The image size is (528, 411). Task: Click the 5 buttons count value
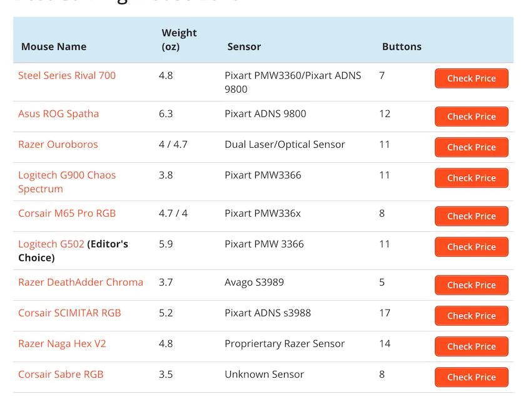coord(382,282)
